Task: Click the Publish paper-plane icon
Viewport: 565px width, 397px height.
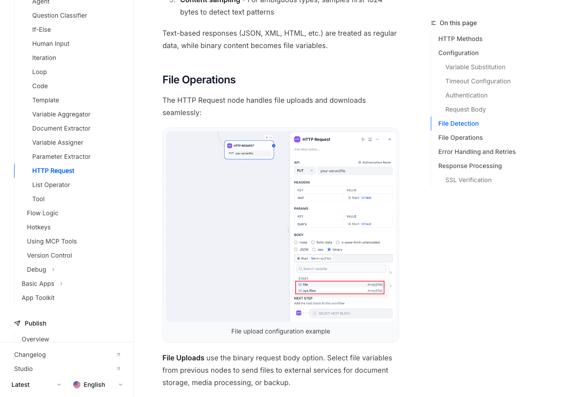Action: tap(17, 323)
